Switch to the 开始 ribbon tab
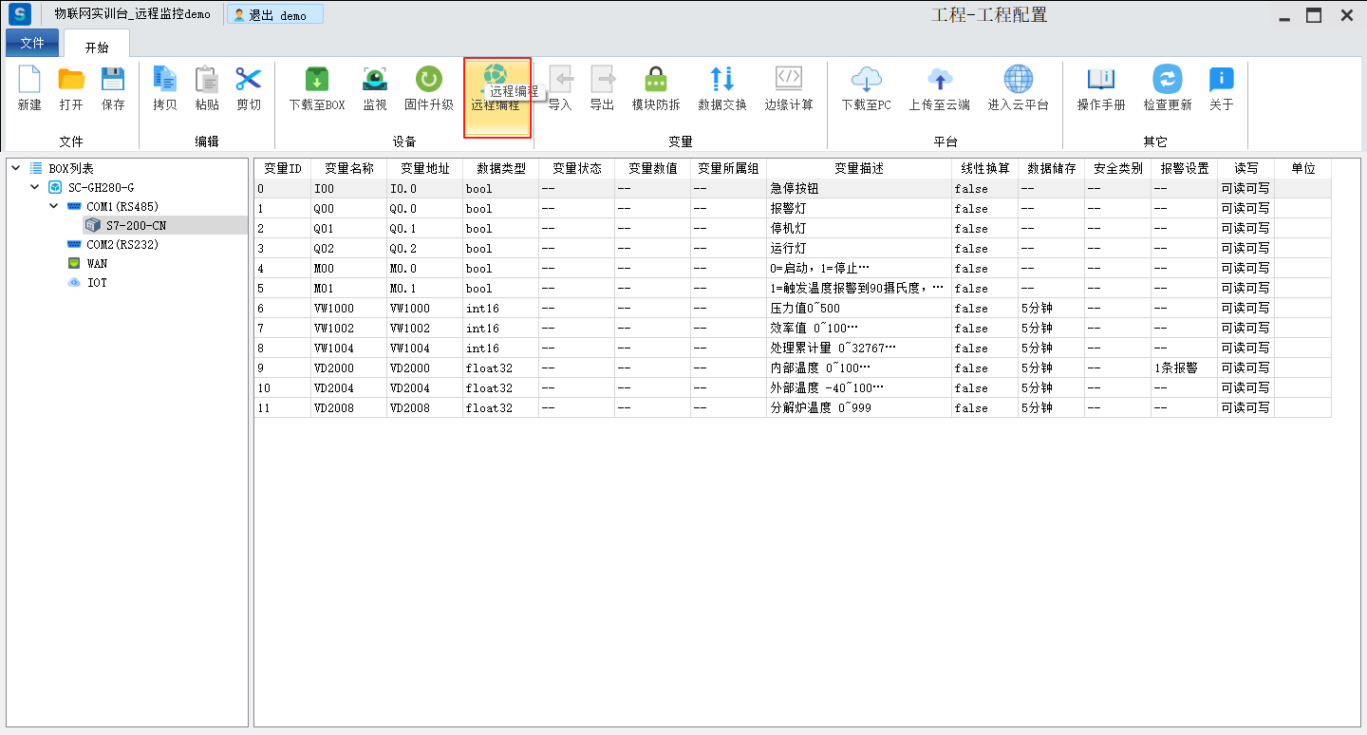 [x=97, y=47]
